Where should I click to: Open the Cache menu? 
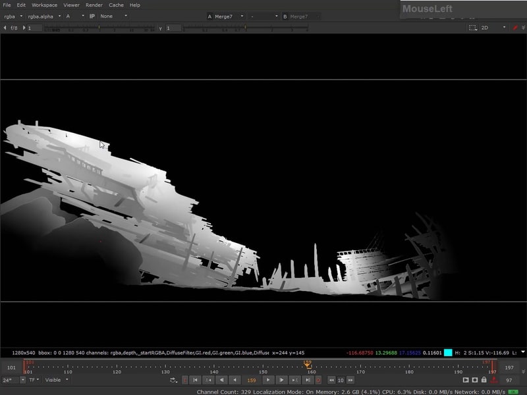pyautogui.click(x=115, y=5)
